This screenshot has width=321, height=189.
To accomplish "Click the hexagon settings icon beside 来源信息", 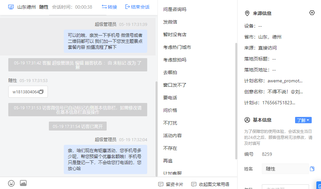I will pyautogui.click(x=312, y=13).
